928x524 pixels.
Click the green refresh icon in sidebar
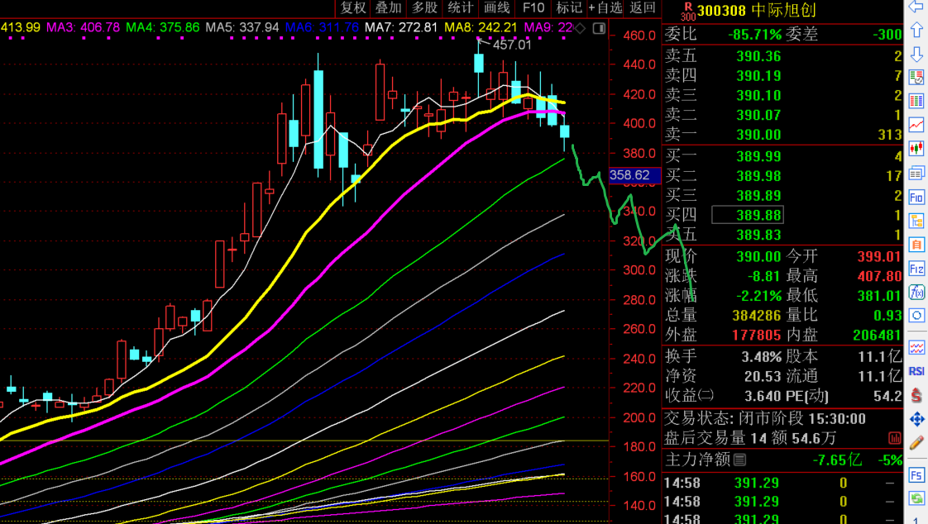point(916,498)
